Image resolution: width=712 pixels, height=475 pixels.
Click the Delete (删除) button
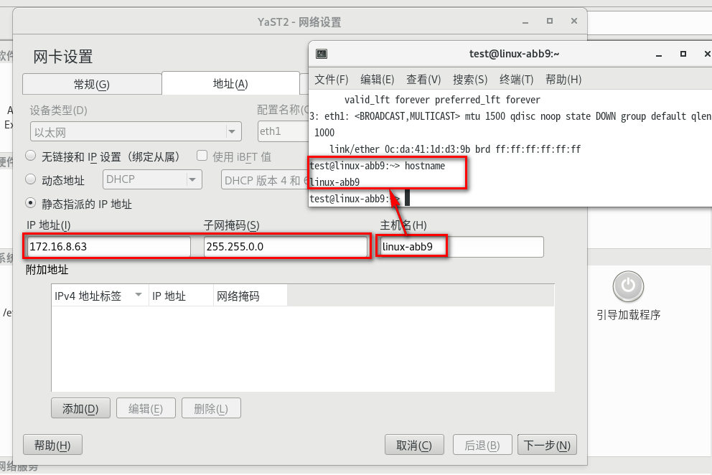tap(211, 408)
